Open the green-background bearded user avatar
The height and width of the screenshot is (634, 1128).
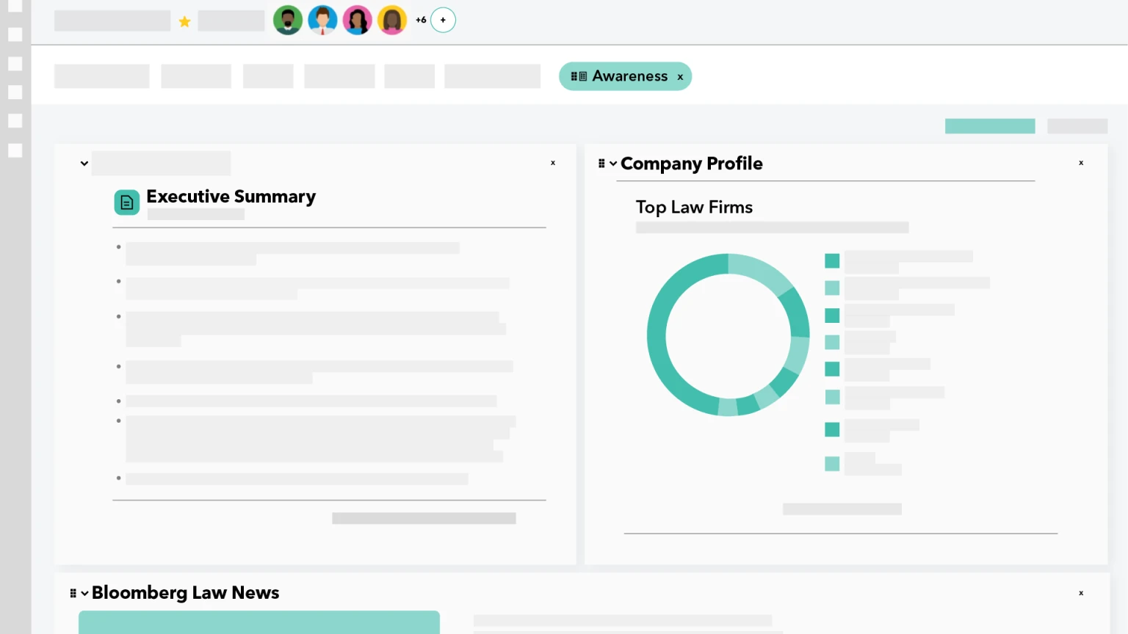coord(288,20)
